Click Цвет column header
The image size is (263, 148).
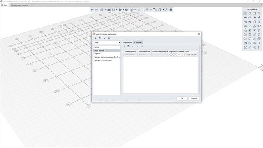191,51
